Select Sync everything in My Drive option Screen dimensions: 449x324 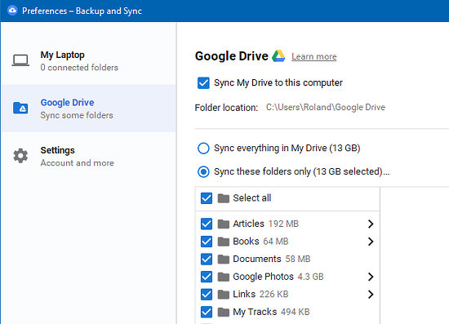click(x=203, y=149)
